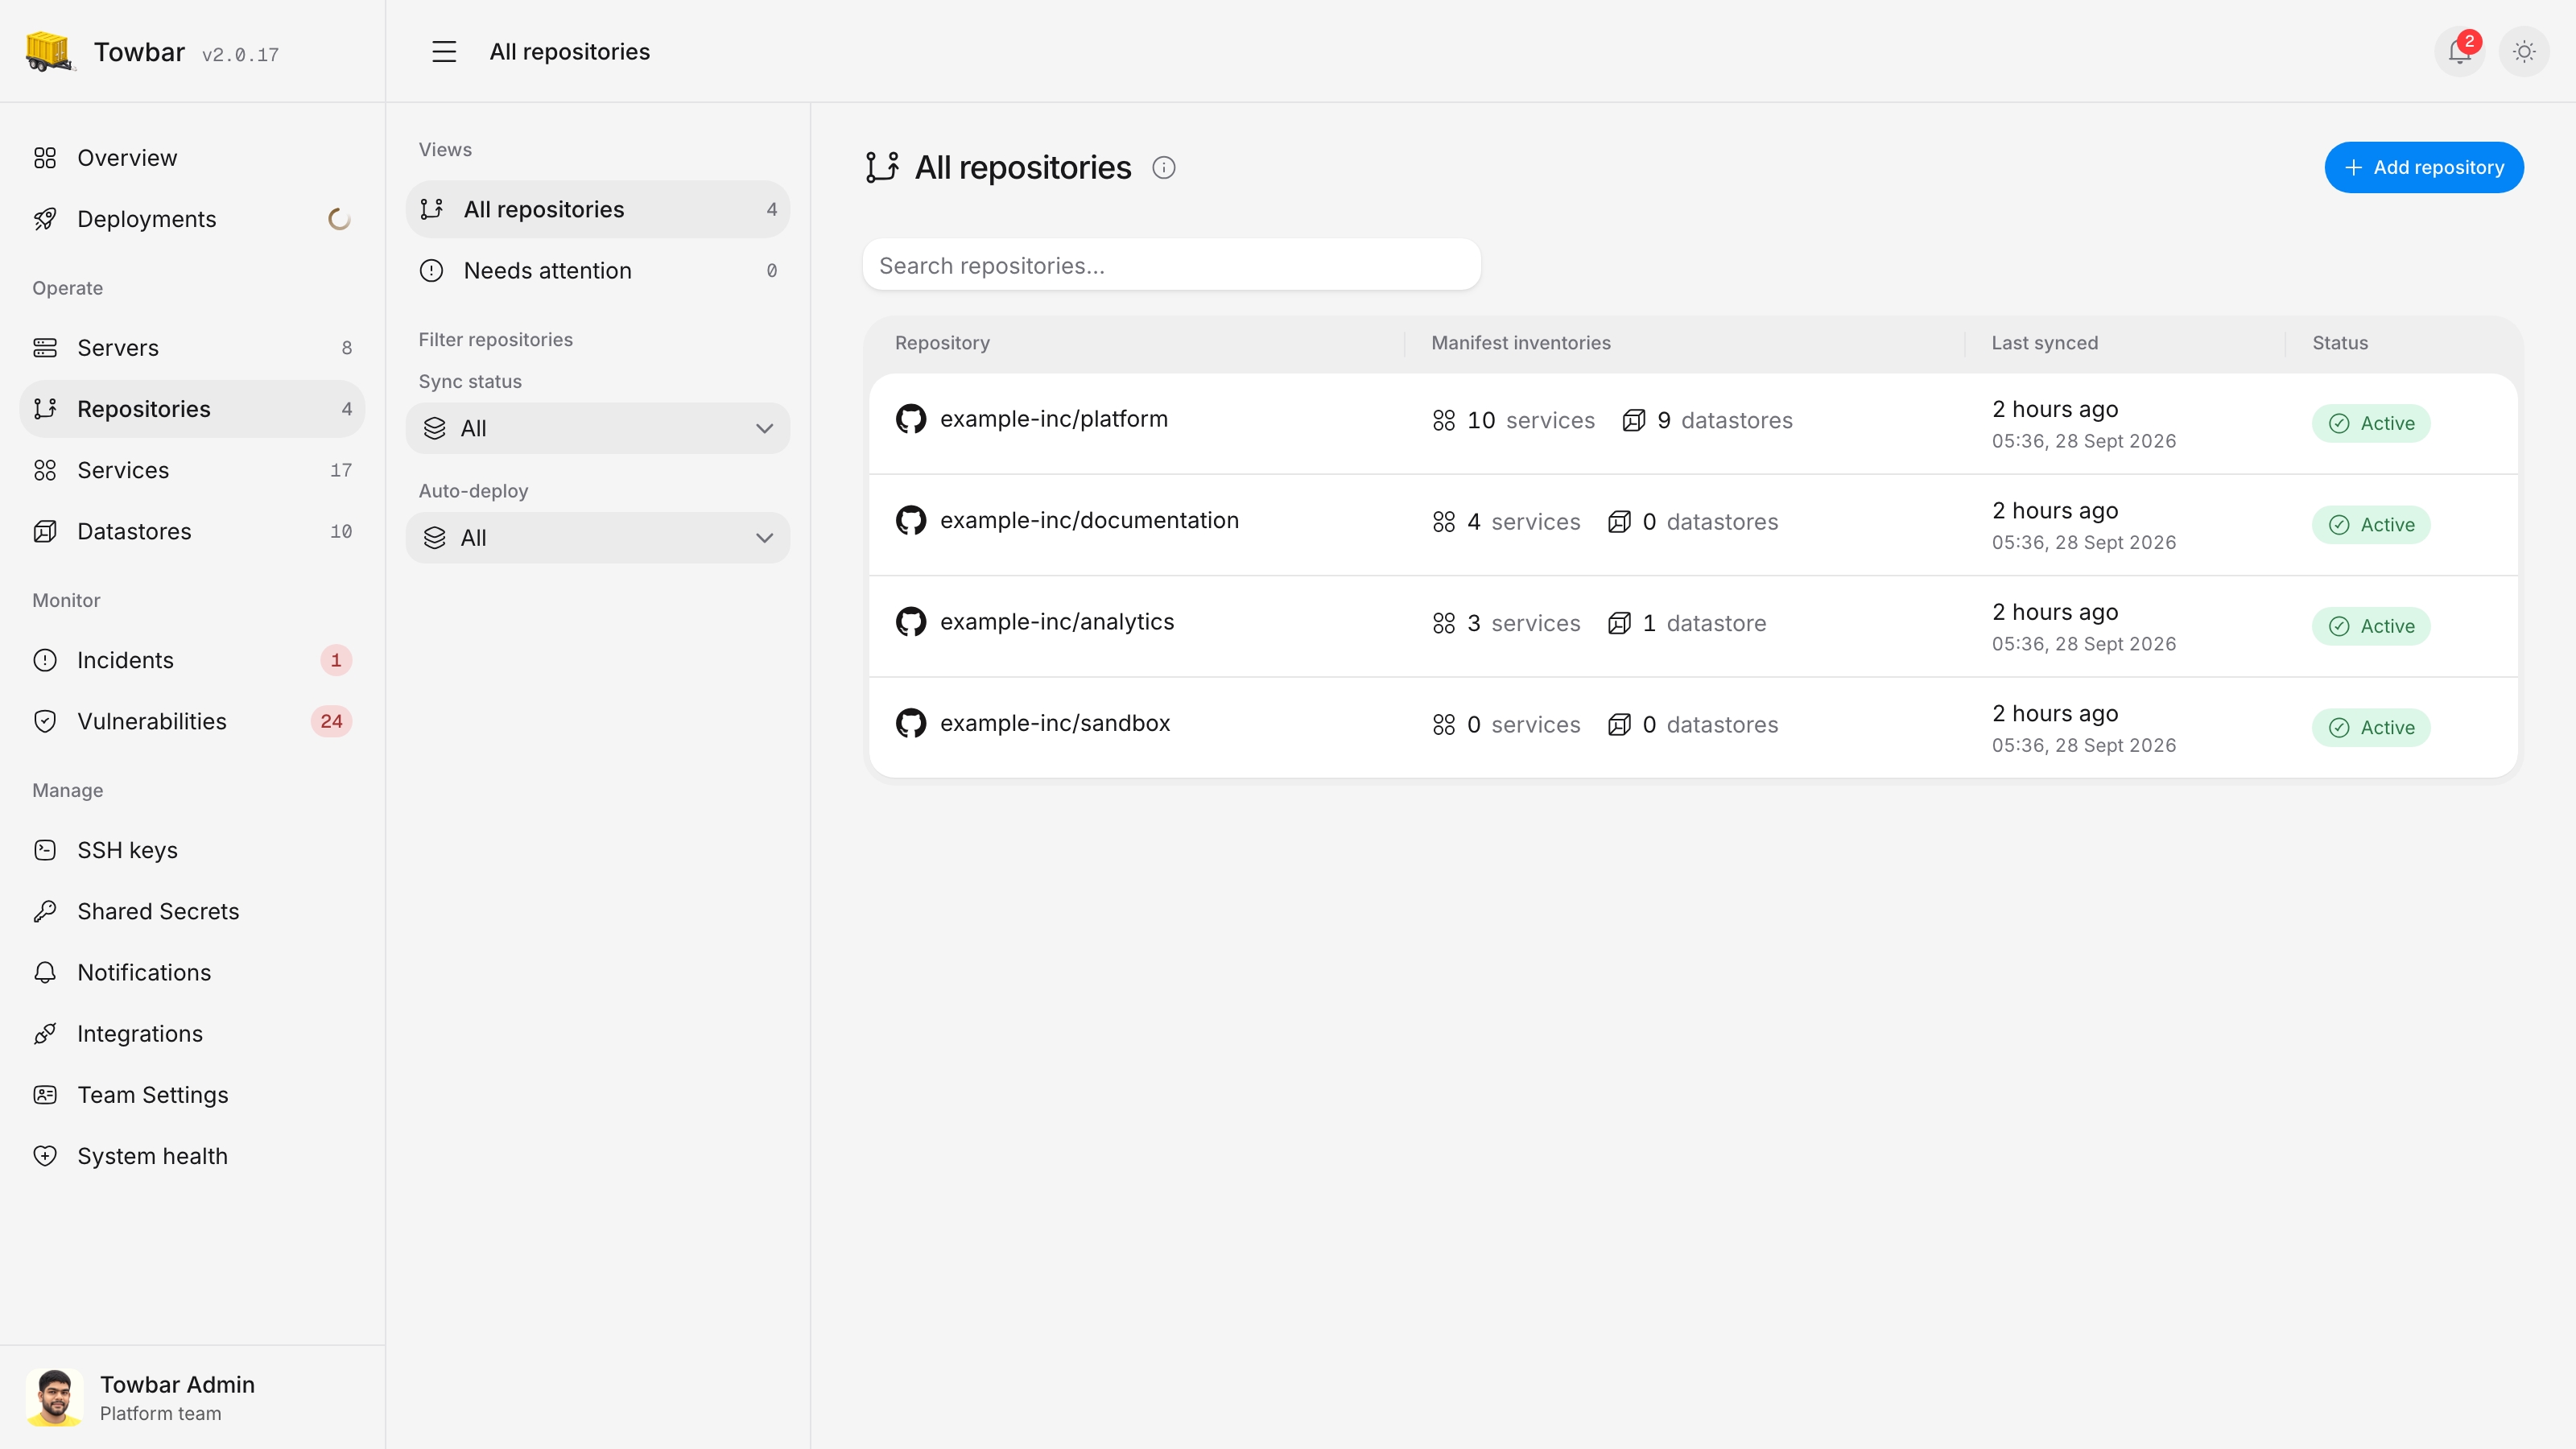Open the Vulnerabilities page
2576x1449 pixels.
pyautogui.click(x=192, y=721)
